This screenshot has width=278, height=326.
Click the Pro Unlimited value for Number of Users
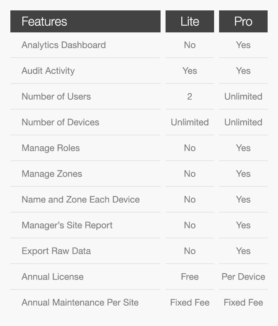(x=243, y=96)
